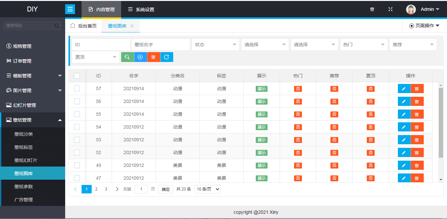Delete row ID 55 using its trash icon
Screen dimensions: 447x219
pyautogui.click(x=417, y=114)
